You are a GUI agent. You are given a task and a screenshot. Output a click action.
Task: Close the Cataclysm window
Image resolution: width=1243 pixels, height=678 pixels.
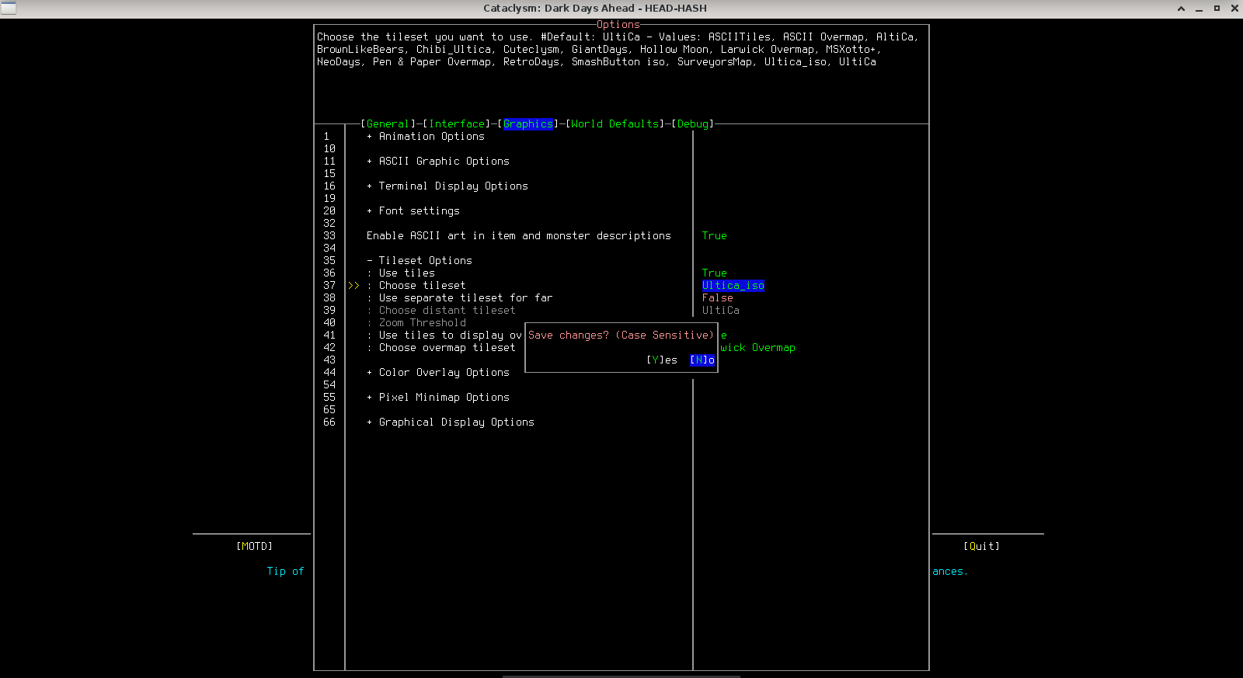tap(1234, 9)
